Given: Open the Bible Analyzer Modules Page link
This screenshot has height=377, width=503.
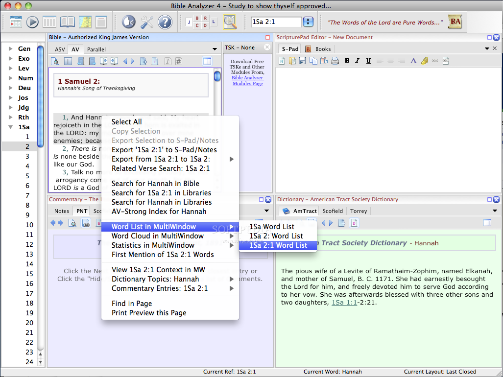Looking at the screenshot, I should click(248, 80).
